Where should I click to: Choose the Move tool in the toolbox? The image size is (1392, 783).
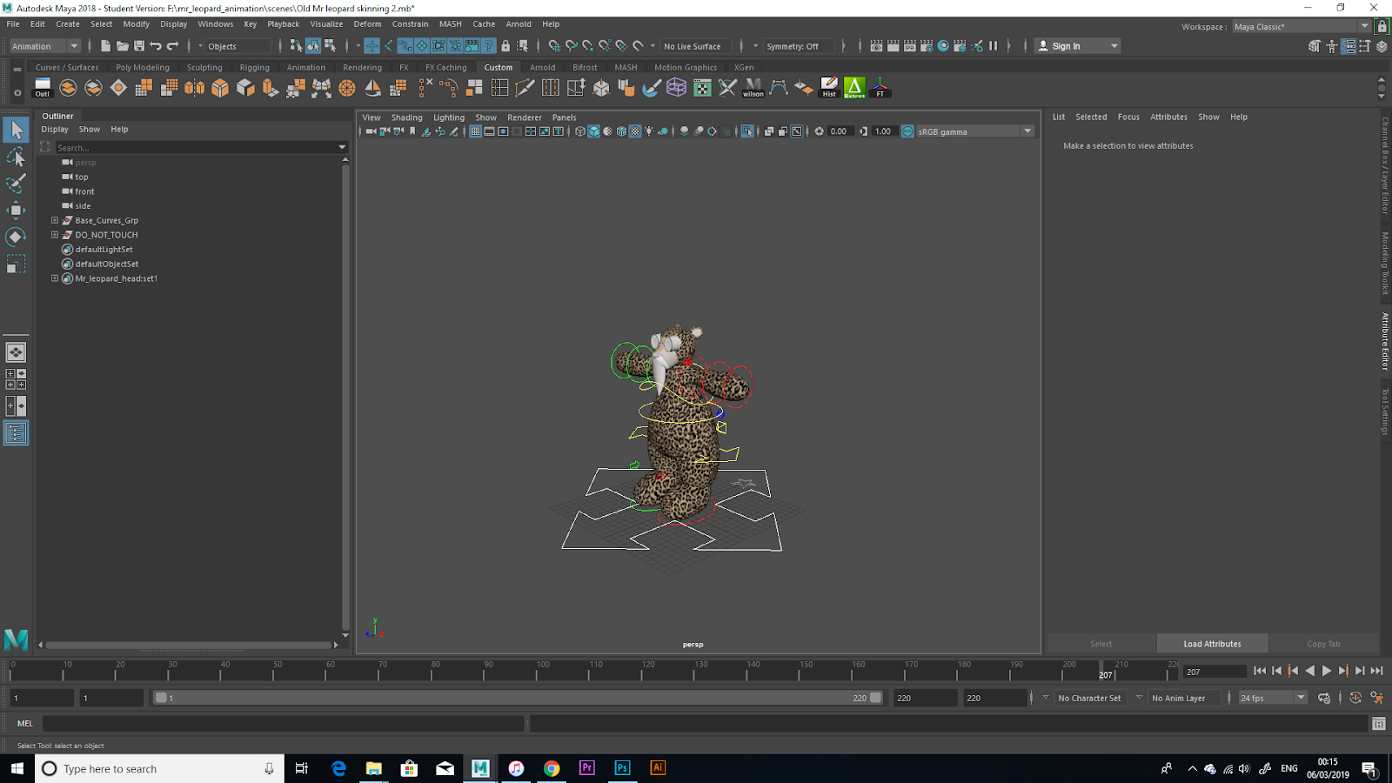pos(16,211)
